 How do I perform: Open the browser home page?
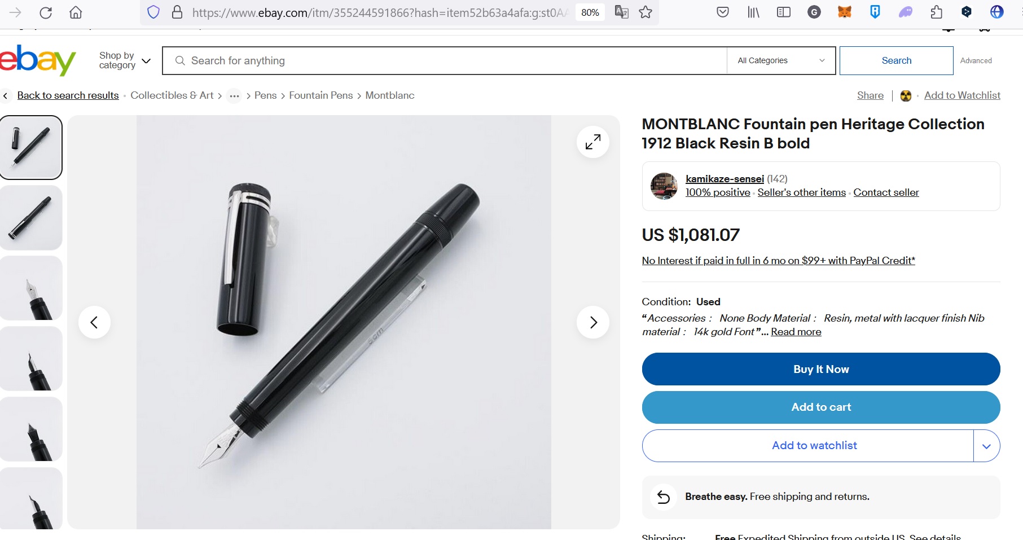tap(76, 12)
